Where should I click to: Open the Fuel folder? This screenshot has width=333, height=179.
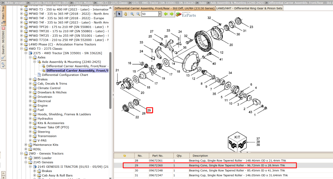[40, 110]
